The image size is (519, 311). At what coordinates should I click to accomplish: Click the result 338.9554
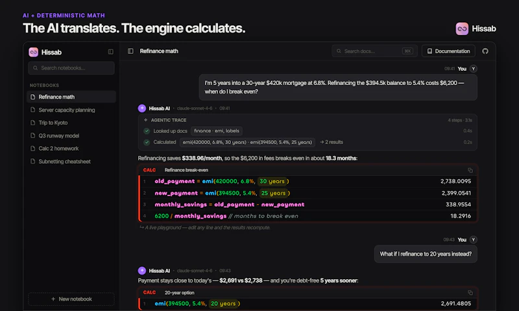point(458,205)
